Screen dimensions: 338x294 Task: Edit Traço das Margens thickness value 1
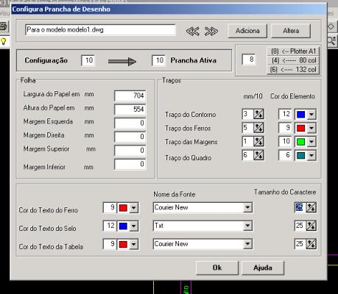[x=247, y=142]
